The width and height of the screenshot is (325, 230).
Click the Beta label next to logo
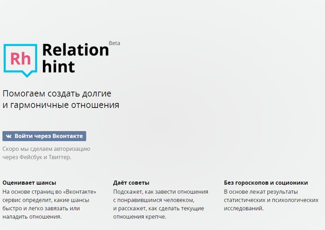click(x=114, y=43)
